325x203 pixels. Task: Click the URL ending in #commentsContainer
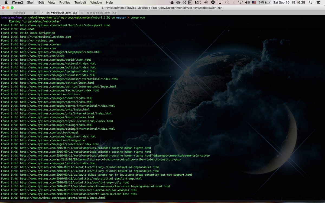pyautogui.click(x=115, y=156)
